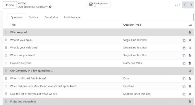This screenshot has width=195, height=105.
Task: Click drag handle of 'Who are you?' row
Action: point(6,32)
